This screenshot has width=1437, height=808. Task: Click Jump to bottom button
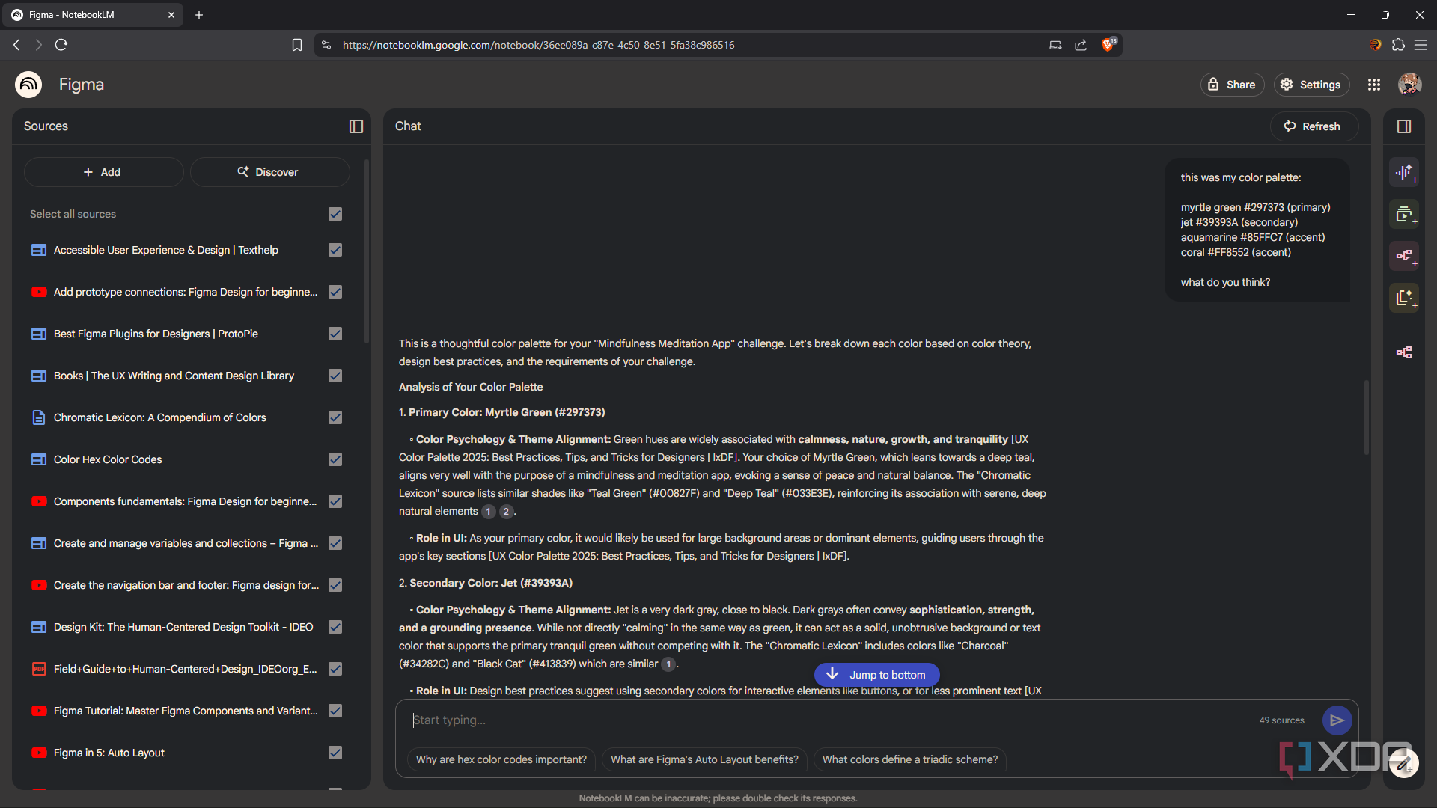point(876,675)
